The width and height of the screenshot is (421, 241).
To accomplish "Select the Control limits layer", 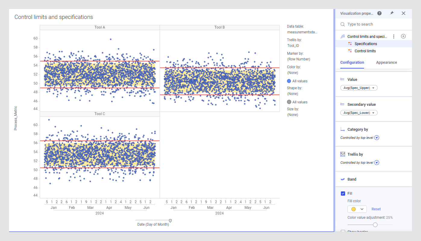I will pyautogui.click(x=365, y=51).
